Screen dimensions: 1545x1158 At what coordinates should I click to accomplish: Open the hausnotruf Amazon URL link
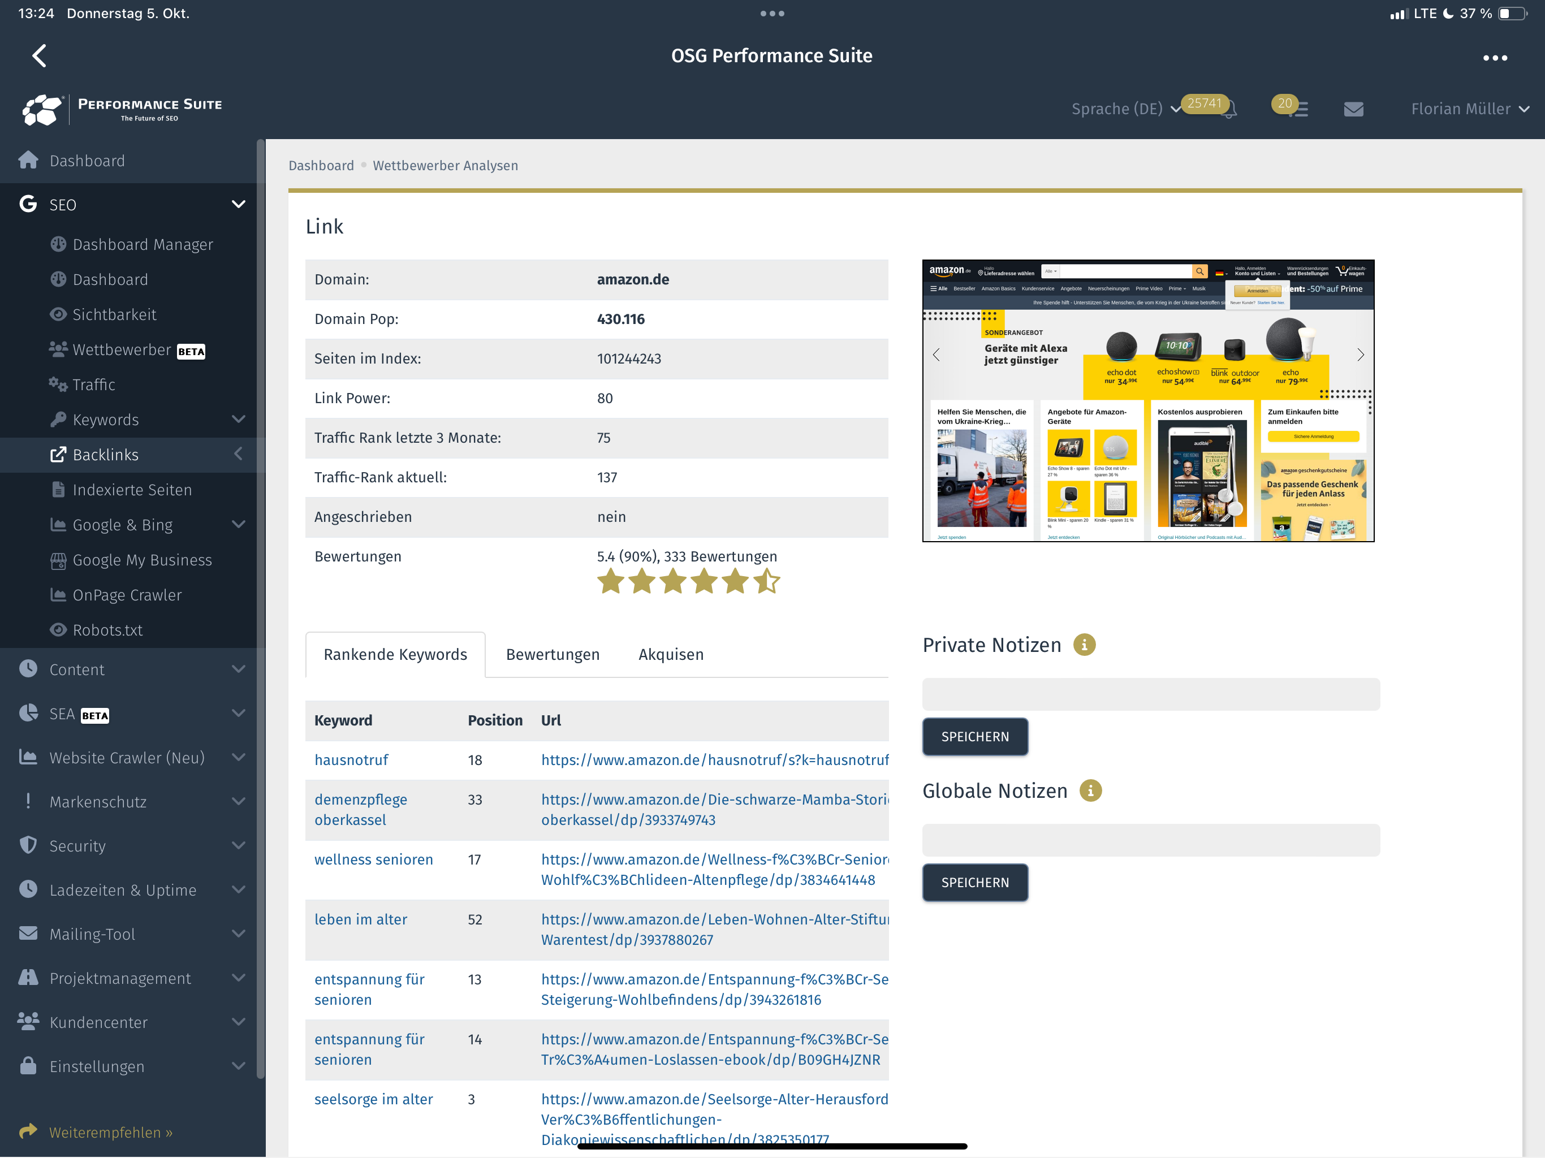(714, 760)
